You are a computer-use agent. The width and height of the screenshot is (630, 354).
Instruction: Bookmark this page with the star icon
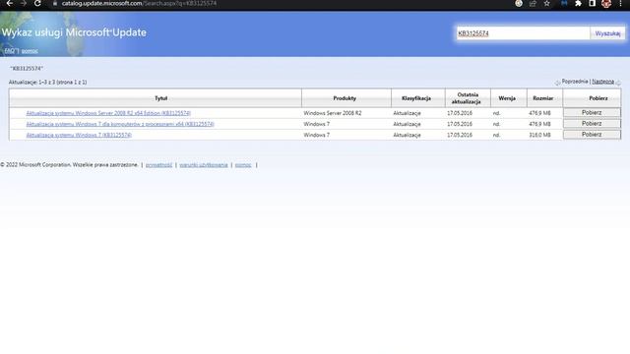point(547,3)
